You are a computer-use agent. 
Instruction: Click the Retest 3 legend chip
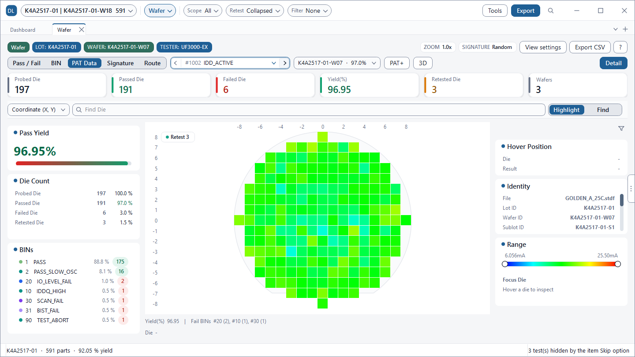click(x=178, y=137)
